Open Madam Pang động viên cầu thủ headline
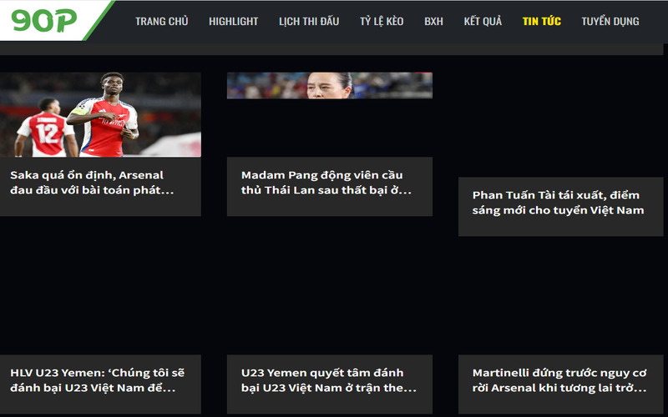This screenshot has width=668, height=417. point(326,183)
